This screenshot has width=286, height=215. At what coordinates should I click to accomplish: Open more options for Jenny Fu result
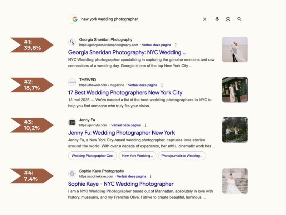[x=145, y=125]
